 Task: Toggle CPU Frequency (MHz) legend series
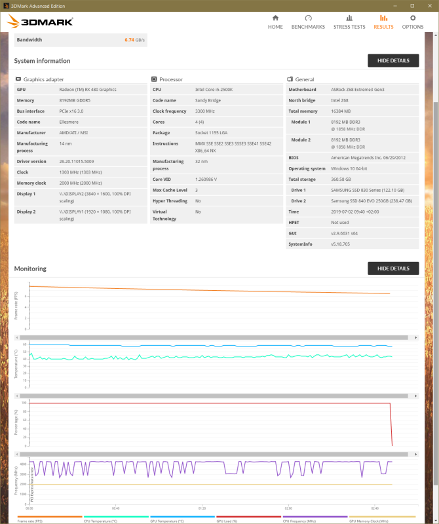point(315,519)
